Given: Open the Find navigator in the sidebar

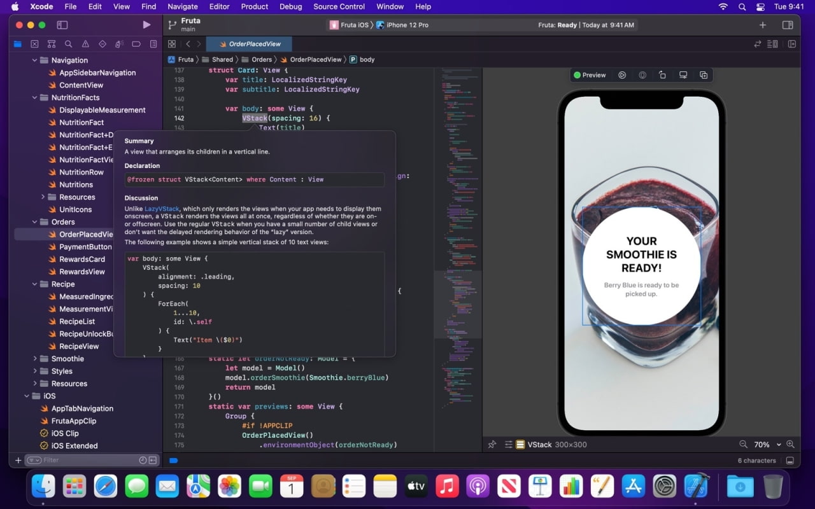Looking at the screenshot, I should click(x=68, y=44).
